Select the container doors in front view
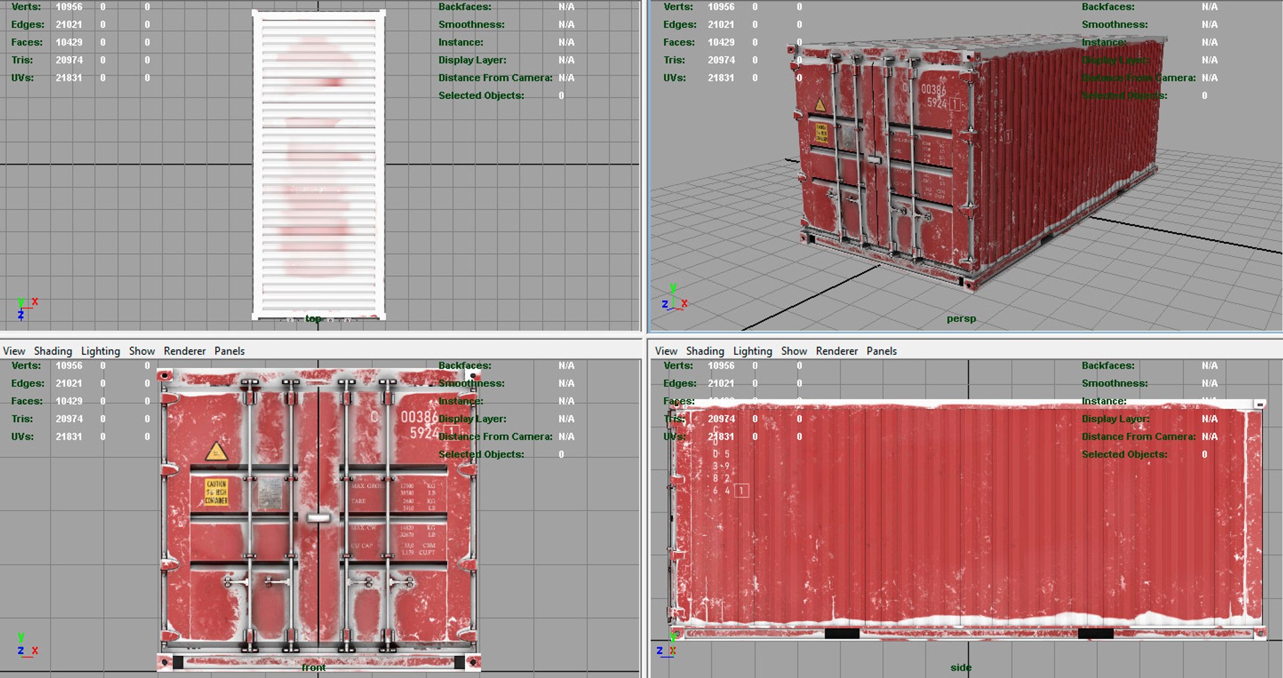The height and width of the screenshot is (678, 1283). click(318, 518)
